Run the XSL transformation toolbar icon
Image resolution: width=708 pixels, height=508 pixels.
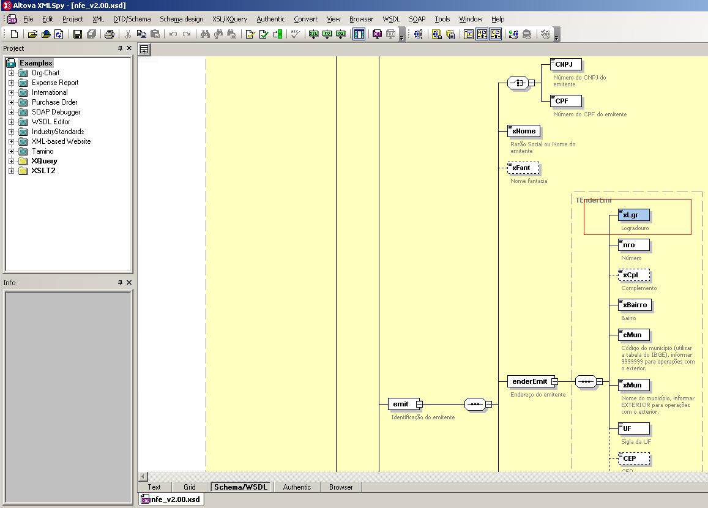tap(313, 35)
